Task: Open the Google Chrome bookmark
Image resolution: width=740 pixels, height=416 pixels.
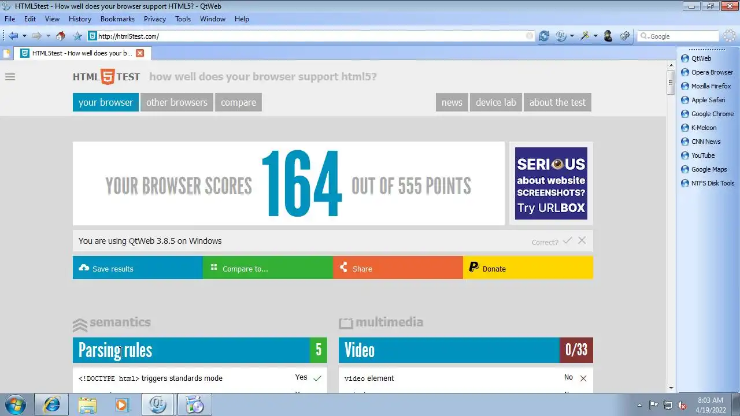Action: tap(707, 114)
